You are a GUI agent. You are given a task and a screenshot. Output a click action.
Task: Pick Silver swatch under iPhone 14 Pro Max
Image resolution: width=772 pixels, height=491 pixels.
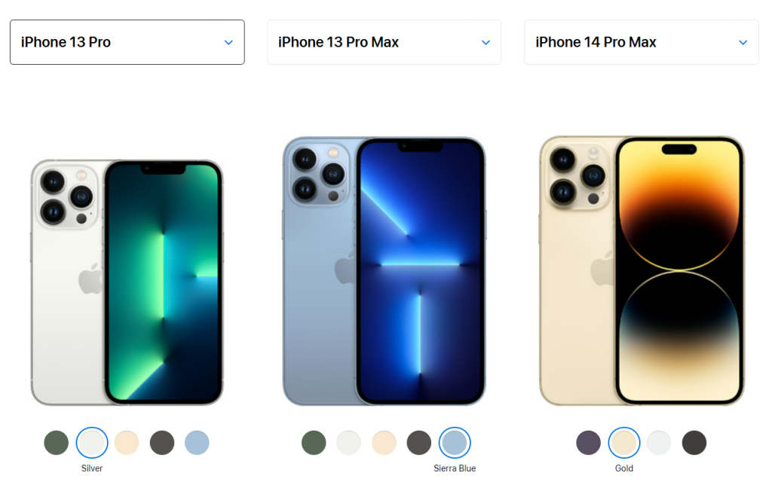coord(659,443)
